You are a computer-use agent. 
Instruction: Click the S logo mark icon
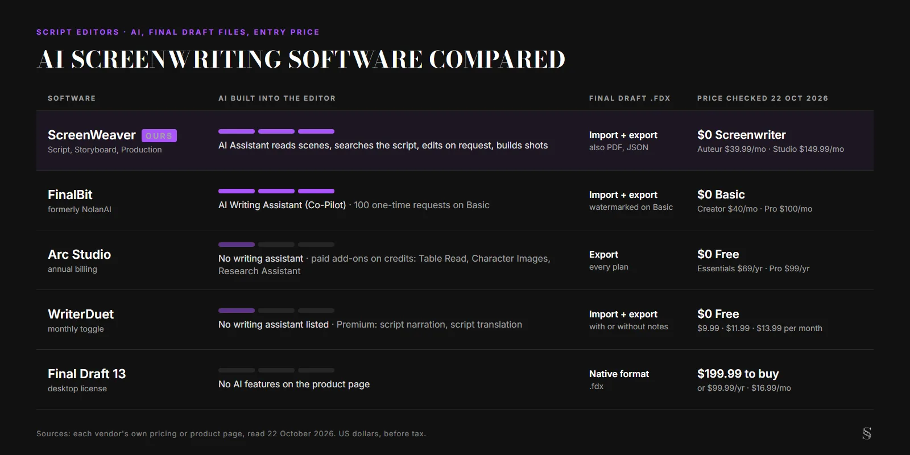[867, 433]
